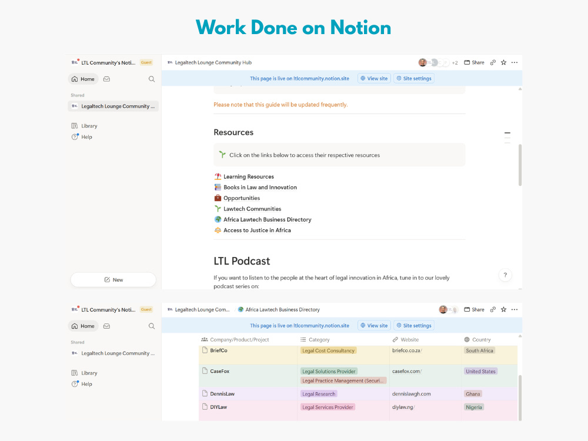Open the shared Legaltech Lounge Community page in the top sidebar

113,106
